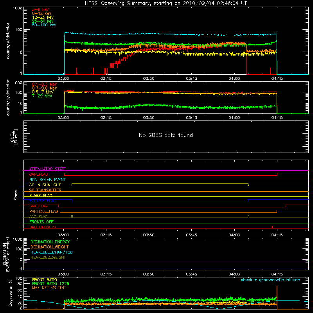Click the 0.1-0.3 MeV legend label
The height and width of the screenshot is (313, 313).
click(45, 84)
